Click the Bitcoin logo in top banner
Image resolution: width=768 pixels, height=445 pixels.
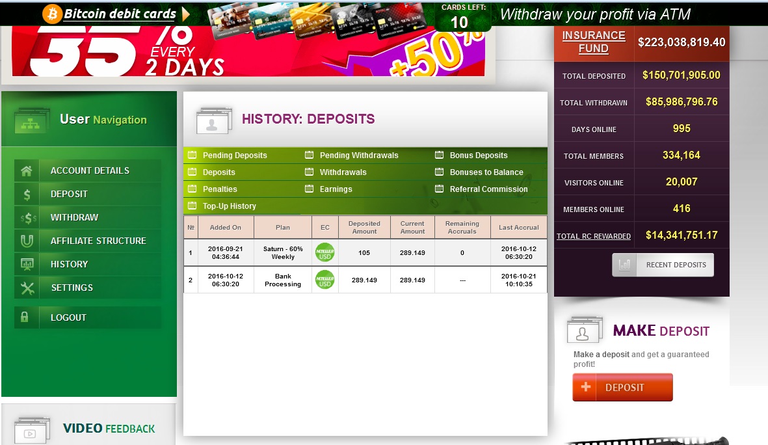(x=52, y=14)
